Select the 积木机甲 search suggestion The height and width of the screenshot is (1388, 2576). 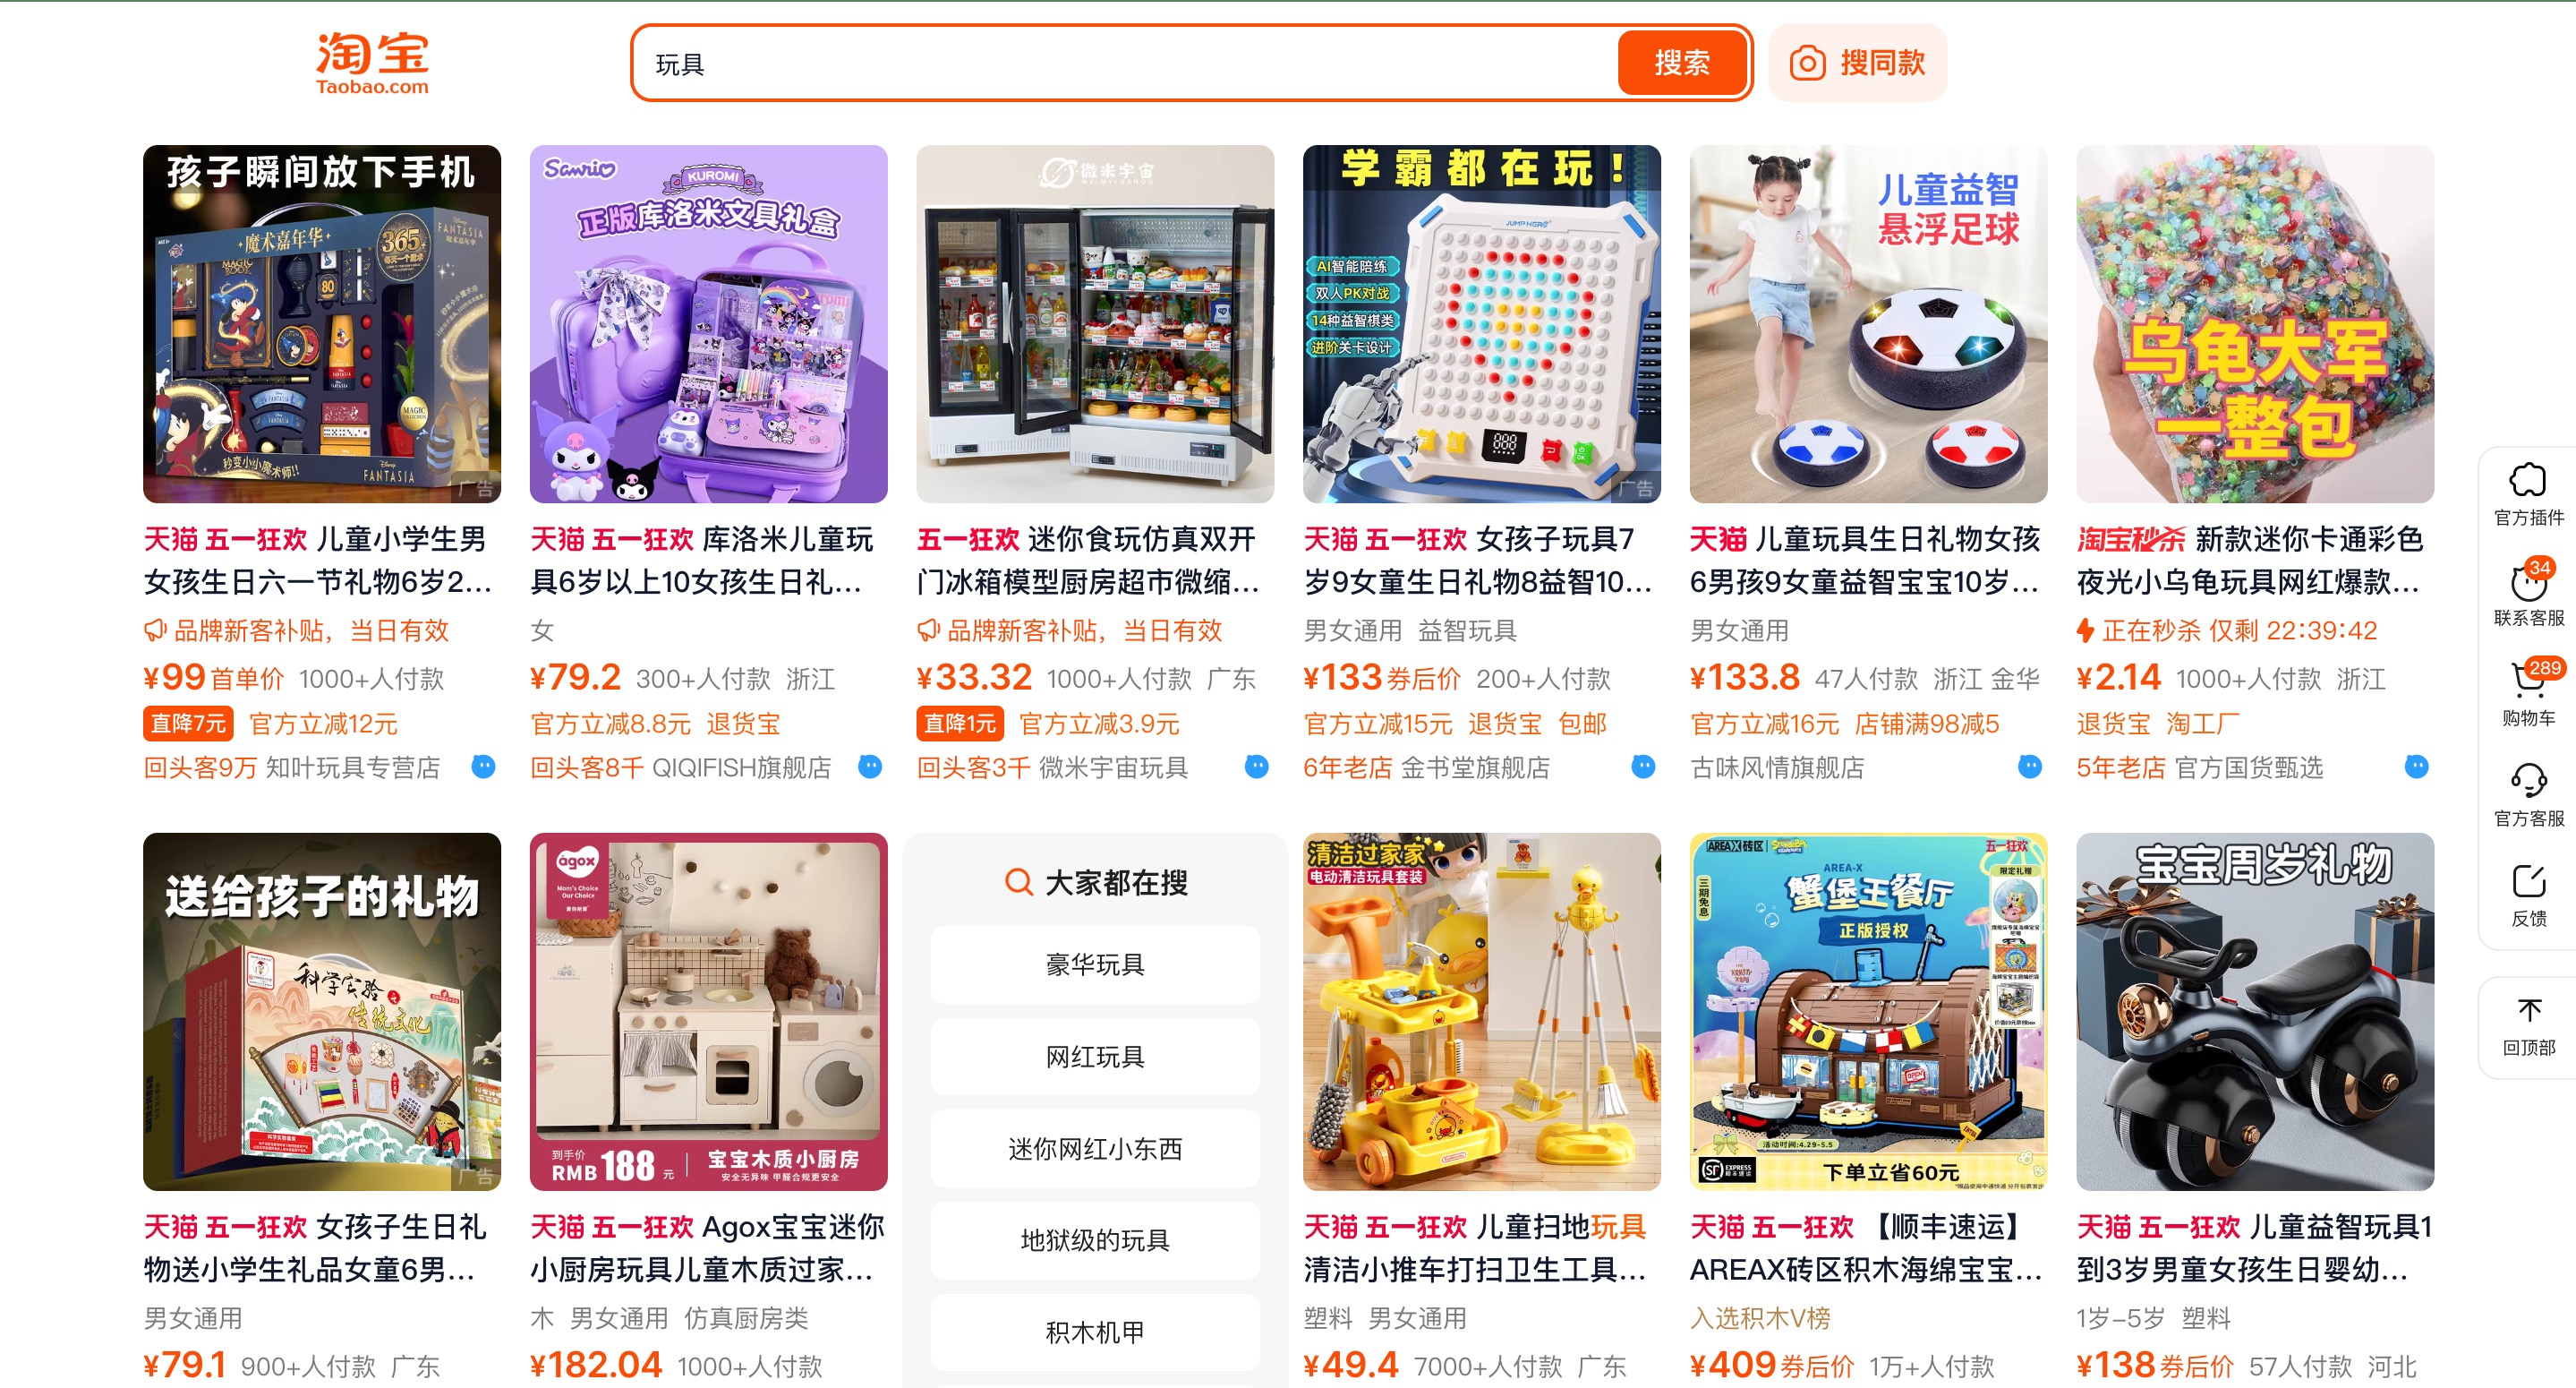[1095, 1333]
